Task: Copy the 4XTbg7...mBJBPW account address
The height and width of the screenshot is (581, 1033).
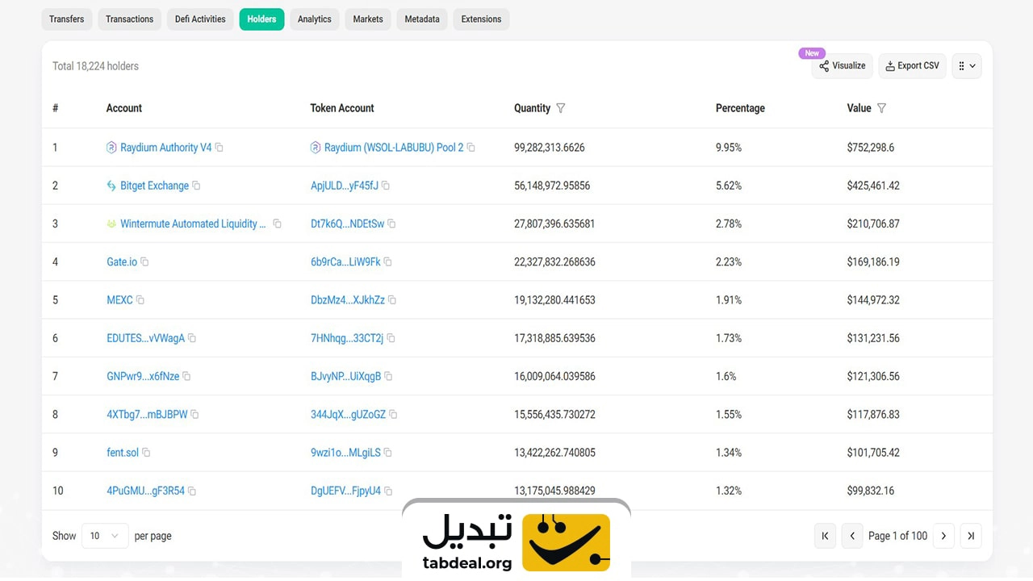Action: (x=194, y=415)
